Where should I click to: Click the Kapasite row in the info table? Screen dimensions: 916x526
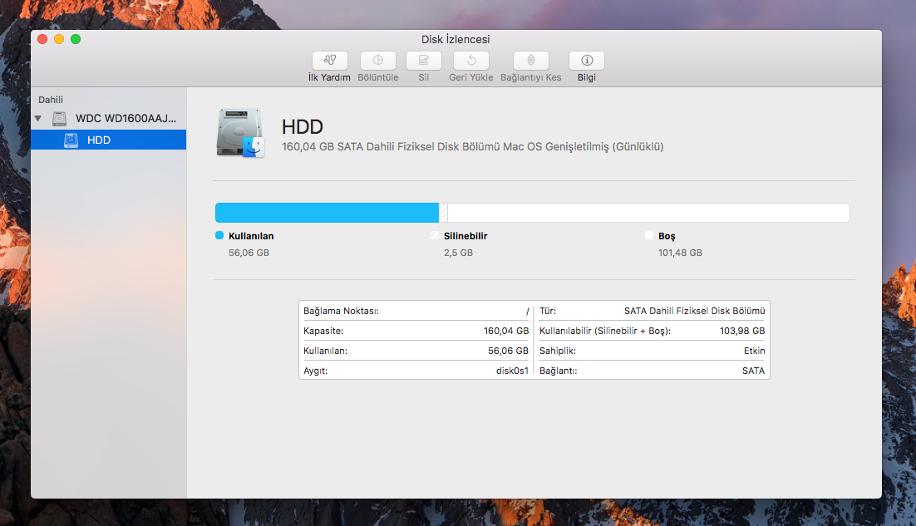(x=416, y=331)
